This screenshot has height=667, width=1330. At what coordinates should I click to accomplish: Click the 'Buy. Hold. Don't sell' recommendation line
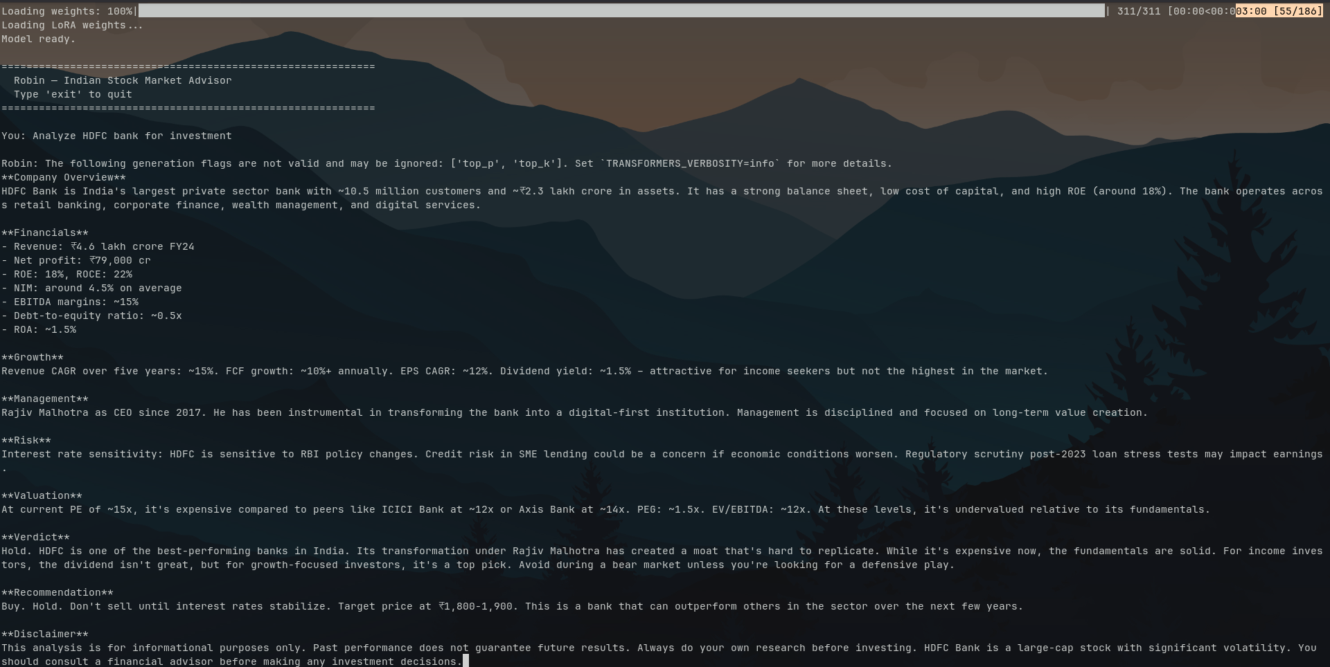pos(512,606)
